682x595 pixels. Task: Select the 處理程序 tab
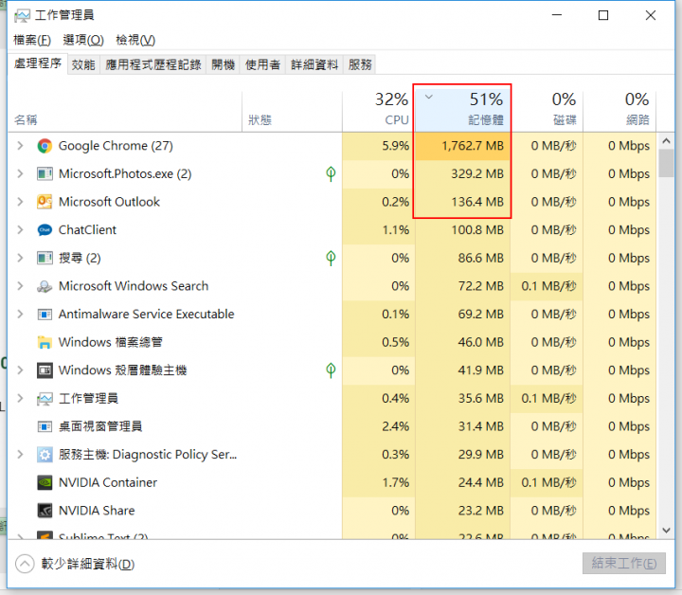(37, 63)
